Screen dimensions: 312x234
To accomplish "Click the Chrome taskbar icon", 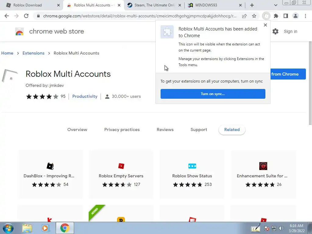I will coord(65,228).
